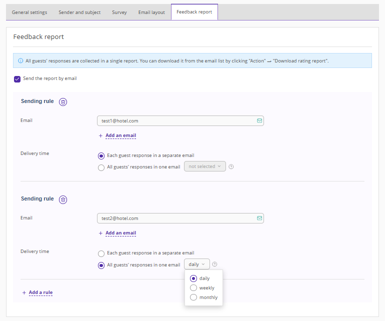
Task: Click 'Add an email' under test1@hotel.com
Action: (120, 135)
